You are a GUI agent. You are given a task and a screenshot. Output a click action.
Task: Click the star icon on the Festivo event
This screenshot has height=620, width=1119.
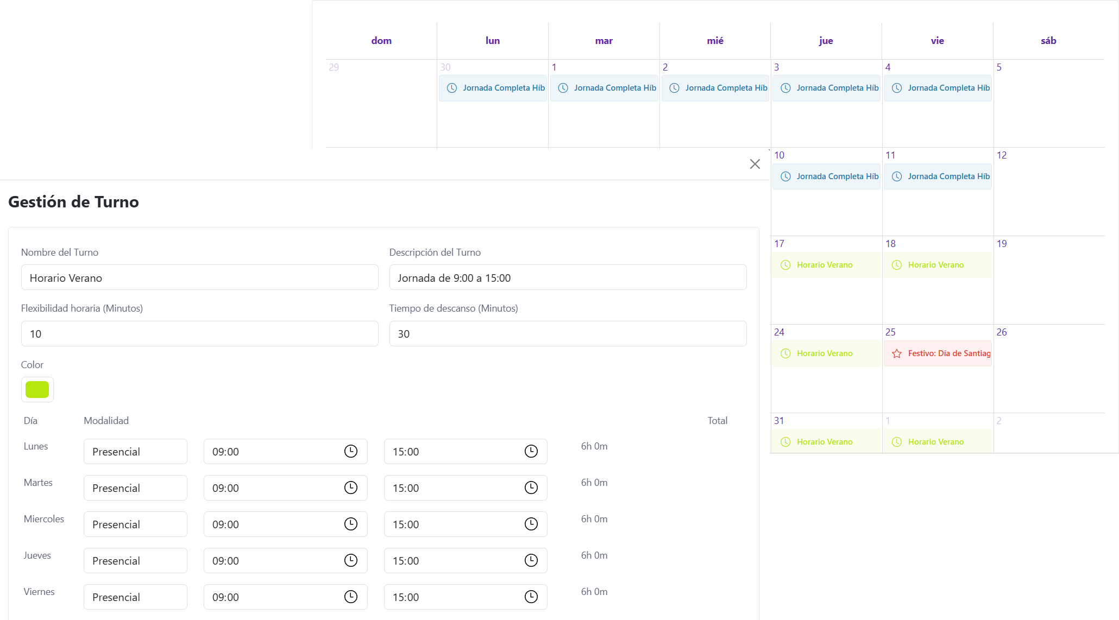tap(897, 353)
